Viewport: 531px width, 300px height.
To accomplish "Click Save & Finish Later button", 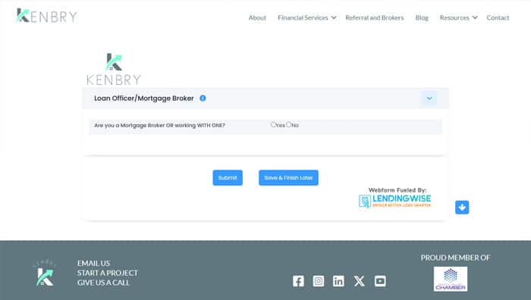I will click(x=288, y=177).
